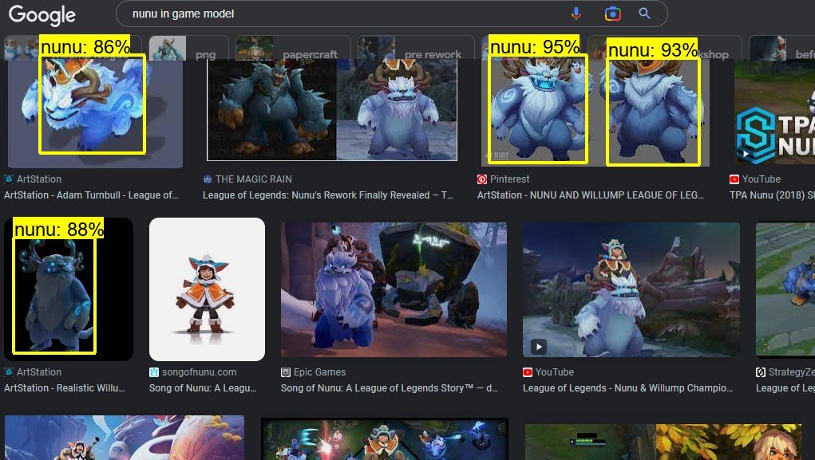Click 'ArtStation - NUNU AND WILLUMP LEAGUE OF LEG...' link
The width and height of the screenshot is (815, 460).
[x=591, y=195]
